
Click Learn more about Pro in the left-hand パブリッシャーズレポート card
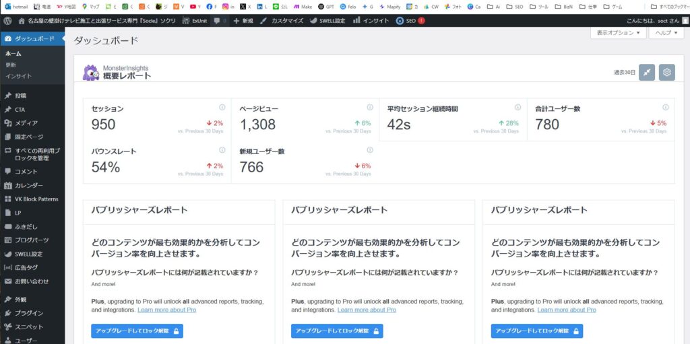[x=167, y=310]
